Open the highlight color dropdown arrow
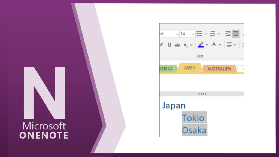Screen dimensions: 279x157 tap(207, 45)
